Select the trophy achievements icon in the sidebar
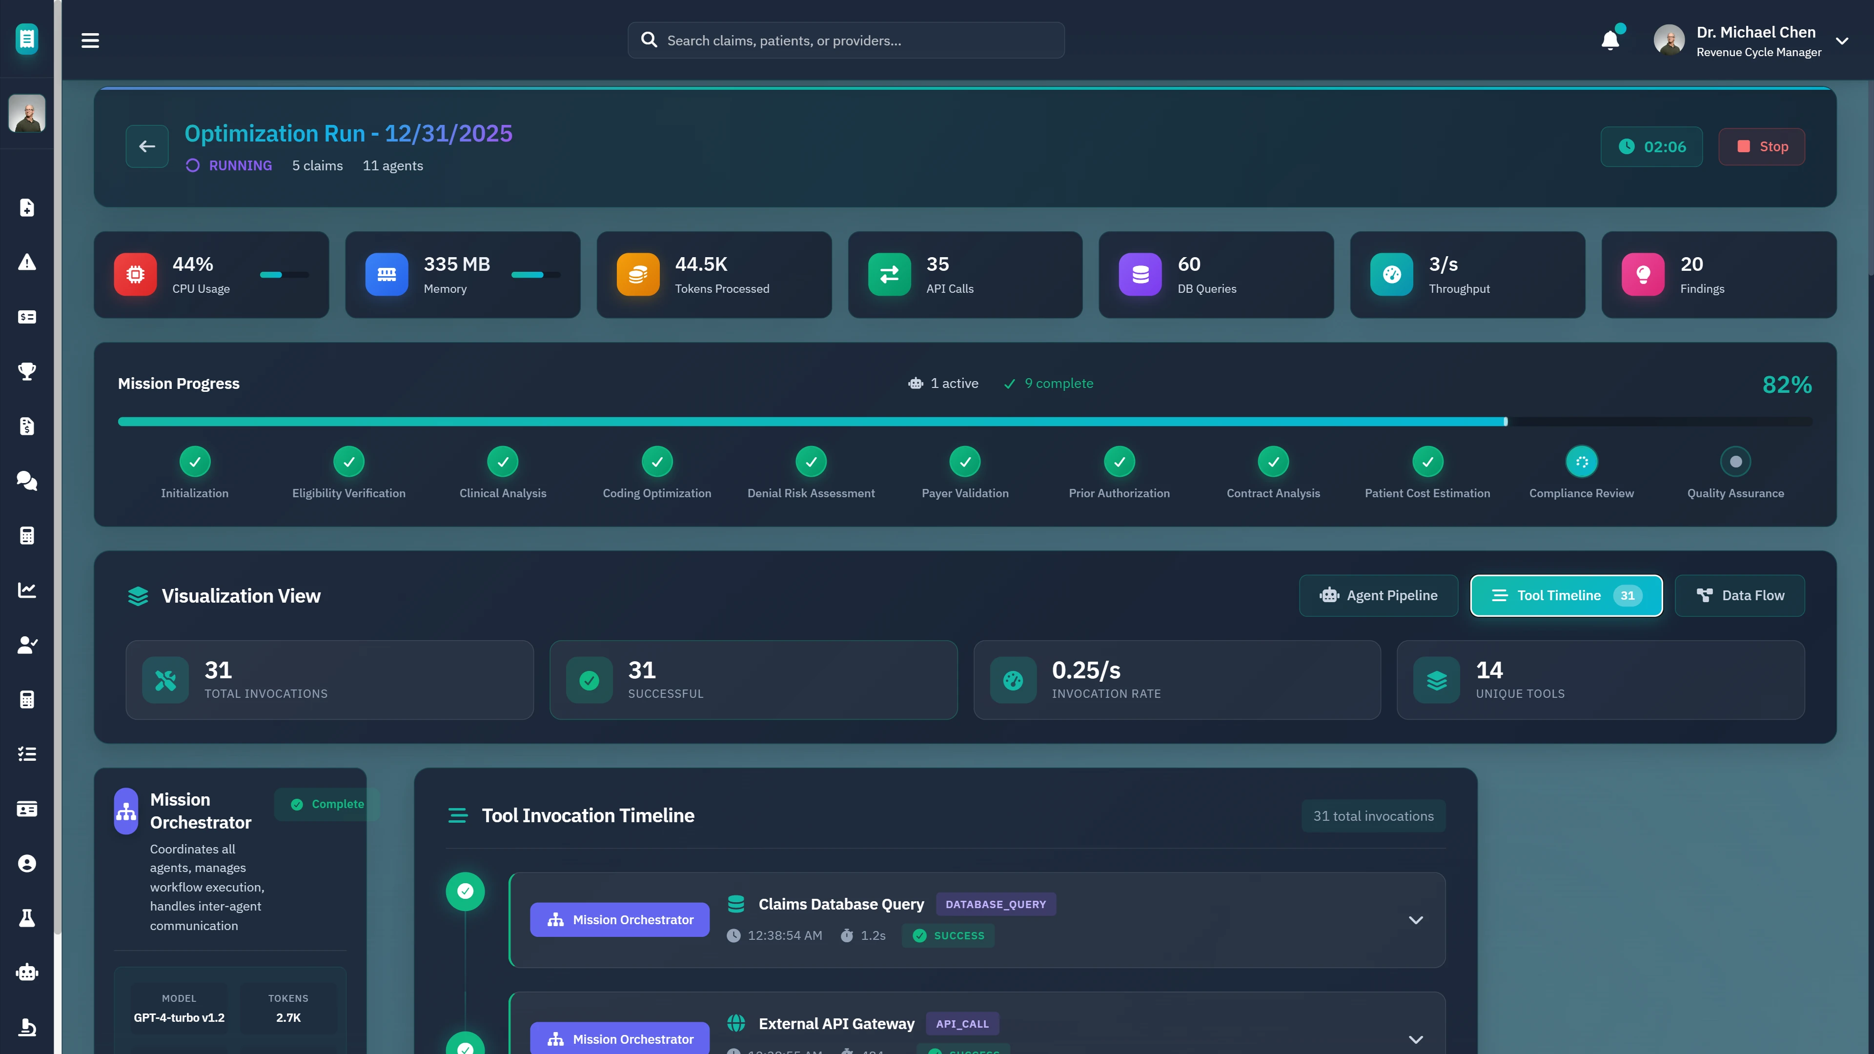 click(27, 372)
